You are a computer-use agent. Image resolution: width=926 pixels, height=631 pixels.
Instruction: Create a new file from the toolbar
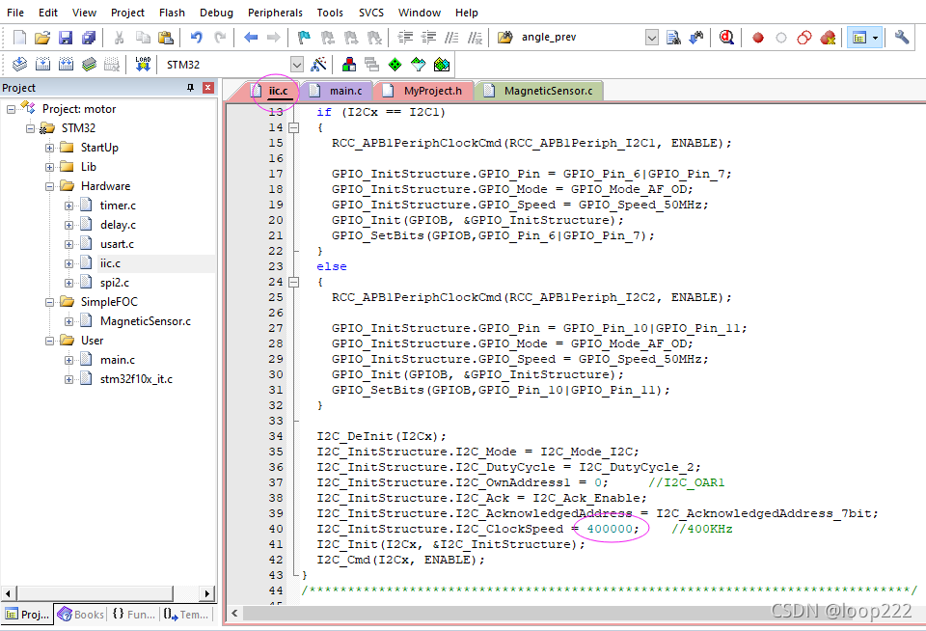pos(19,38)
